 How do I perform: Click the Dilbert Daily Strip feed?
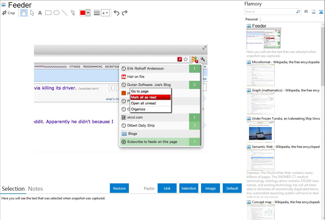(x=160, y=125)
